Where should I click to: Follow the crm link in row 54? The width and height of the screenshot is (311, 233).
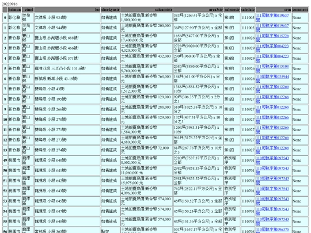coord(272,211)
